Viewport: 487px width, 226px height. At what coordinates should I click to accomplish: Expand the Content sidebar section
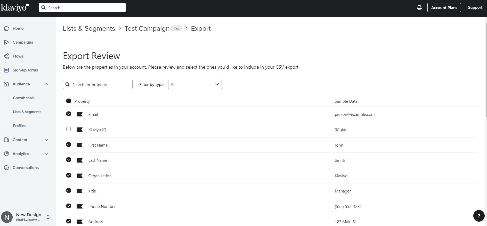46,140
